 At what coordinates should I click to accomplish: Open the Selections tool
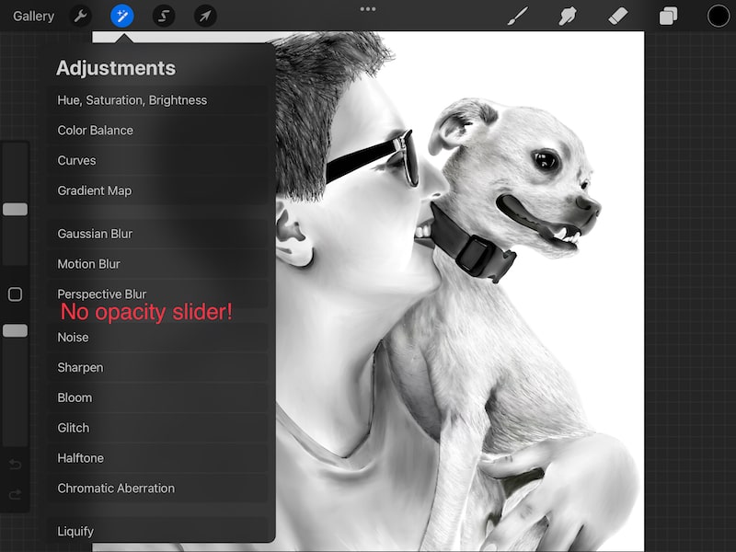click(x=164, y=16)
